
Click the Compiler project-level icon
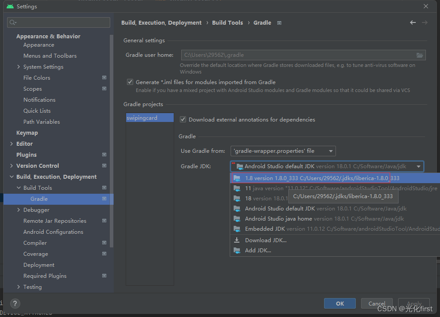click(x=104, y=243)
